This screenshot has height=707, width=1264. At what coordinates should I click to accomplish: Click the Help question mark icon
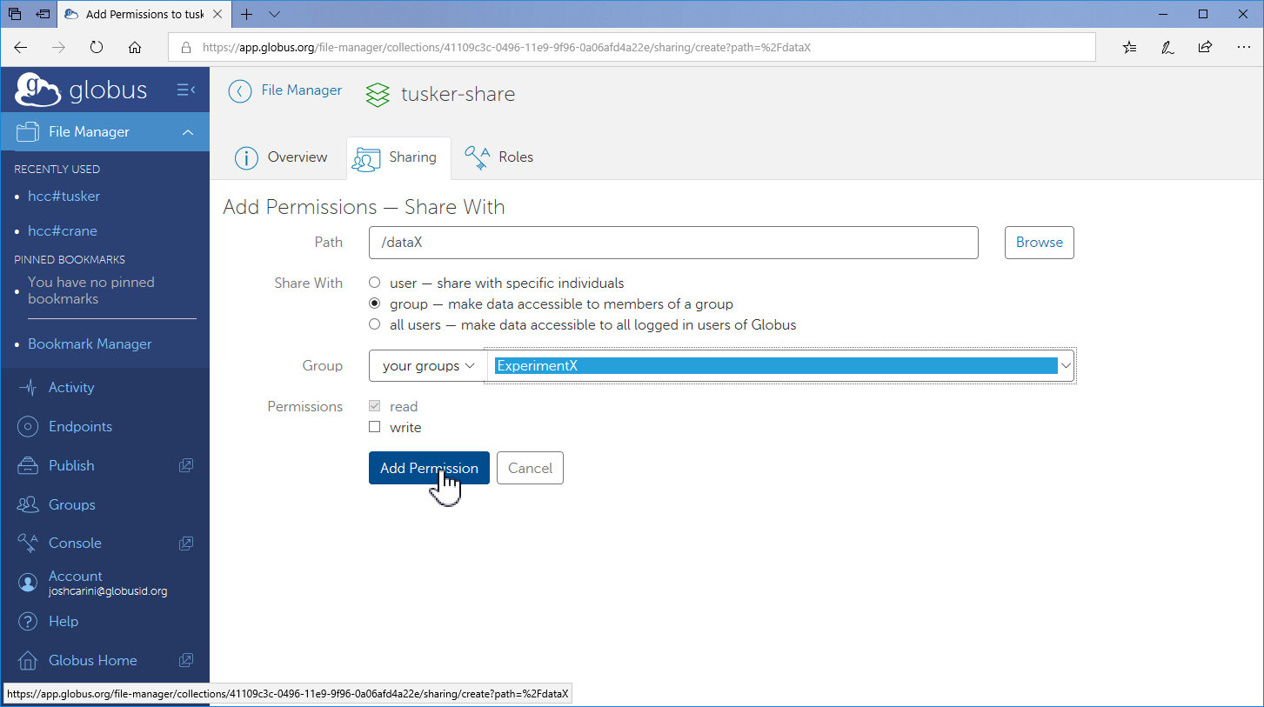[x=29, y=622]
